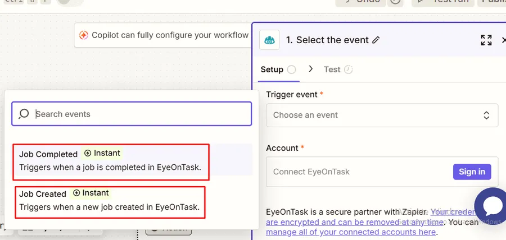Click the pencil icon to rename the step
Viewport: 506px width, 240px height.
coord(376,40)
